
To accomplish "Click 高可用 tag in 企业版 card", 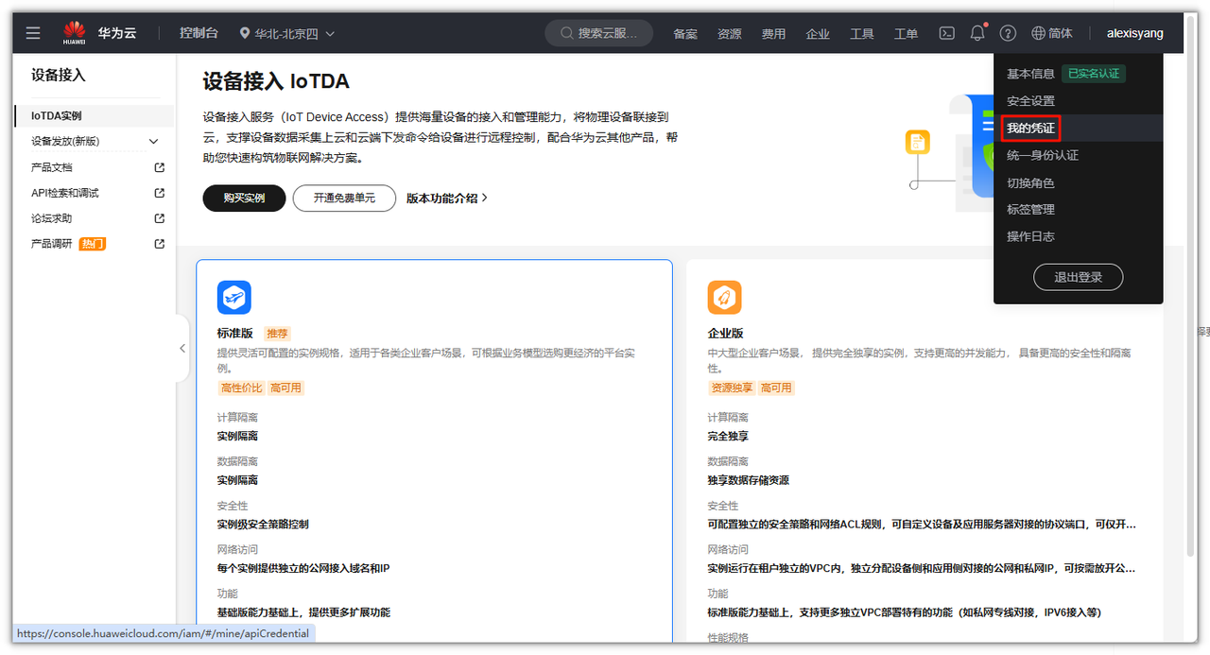I will 776,388.
